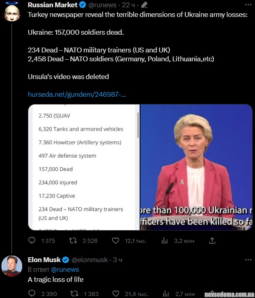View analytics of the Russian Market tweet

165,241
